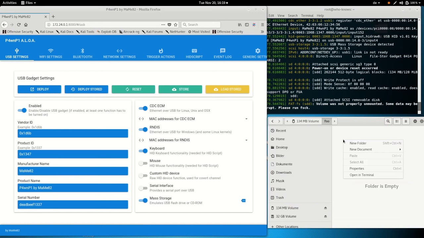Screen dimensions: 424x238
Task: Click the STORE button
Action: (180, 89)
